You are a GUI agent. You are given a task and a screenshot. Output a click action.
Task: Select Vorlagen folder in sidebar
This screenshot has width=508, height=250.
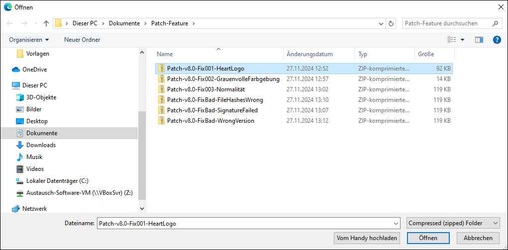[x=38, y=54]
